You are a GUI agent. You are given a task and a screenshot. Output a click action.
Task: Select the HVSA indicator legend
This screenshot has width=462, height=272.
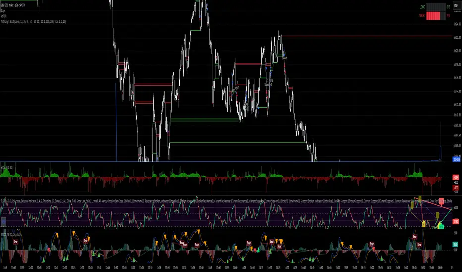pyautogui.click(x=6, y=167)
